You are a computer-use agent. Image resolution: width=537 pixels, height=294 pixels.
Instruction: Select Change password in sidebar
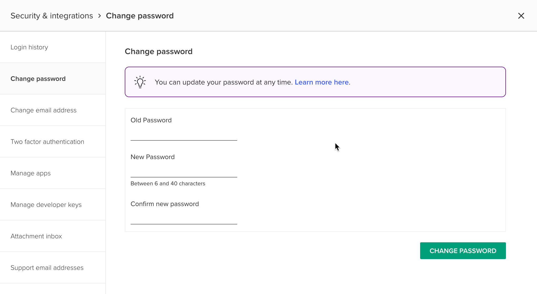pos(53,79)
